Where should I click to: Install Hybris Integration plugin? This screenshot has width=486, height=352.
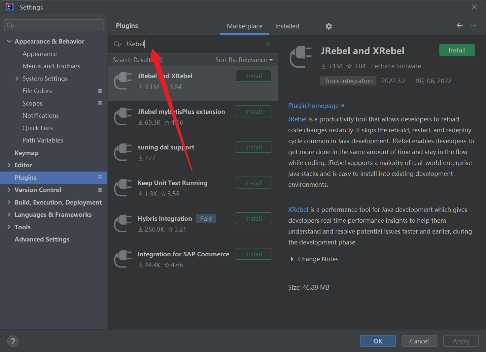coord(254,218)
